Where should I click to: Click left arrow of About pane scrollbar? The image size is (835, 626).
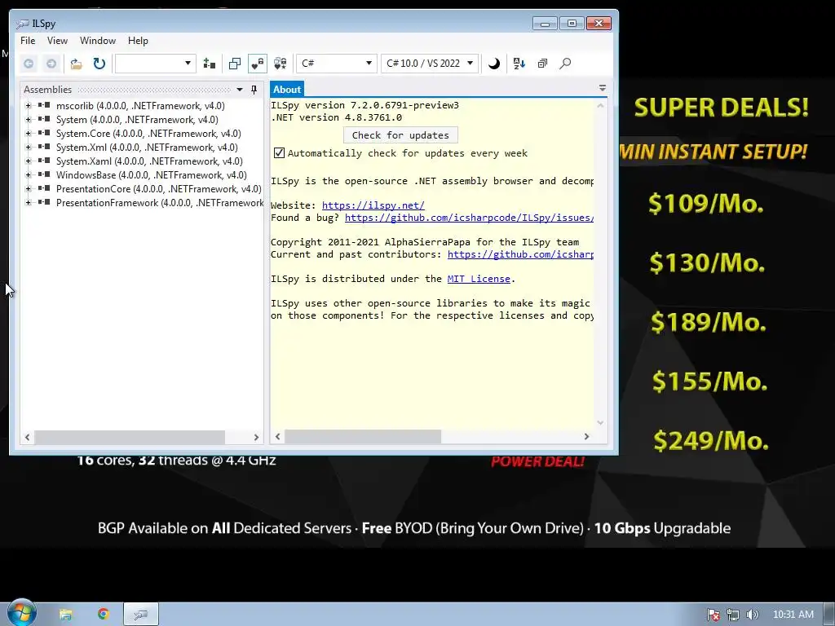(x=277, y=437)
